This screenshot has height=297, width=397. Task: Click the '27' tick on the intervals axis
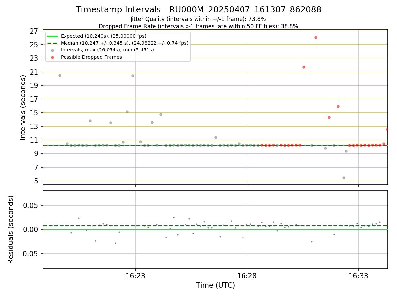(34, 31)
